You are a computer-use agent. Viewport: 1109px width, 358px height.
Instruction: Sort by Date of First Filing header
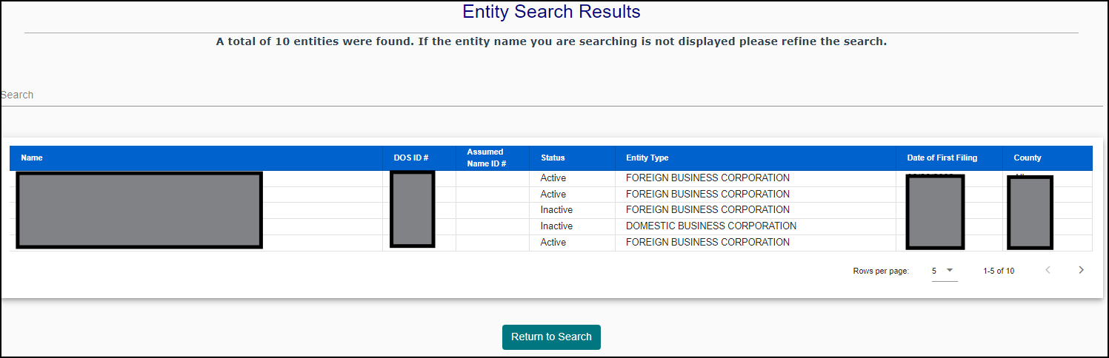[942, 158]
